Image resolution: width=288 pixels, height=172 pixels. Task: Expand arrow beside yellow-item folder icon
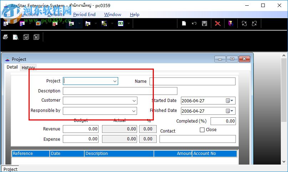[96, 23]
